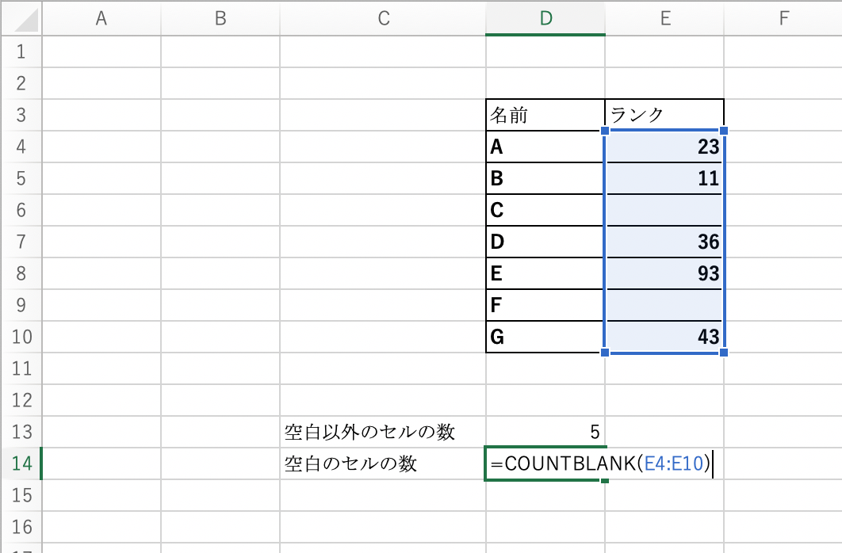Click row 14 header
This screenshot has height=553, width=842.
coord(21,464)
